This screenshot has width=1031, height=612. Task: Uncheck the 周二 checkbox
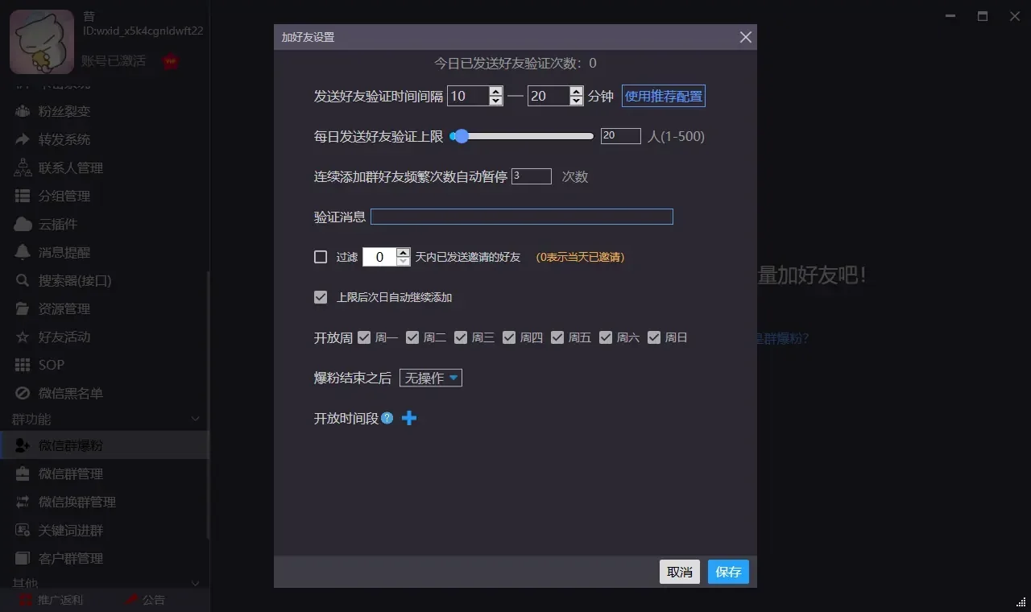tap(412, 337)
